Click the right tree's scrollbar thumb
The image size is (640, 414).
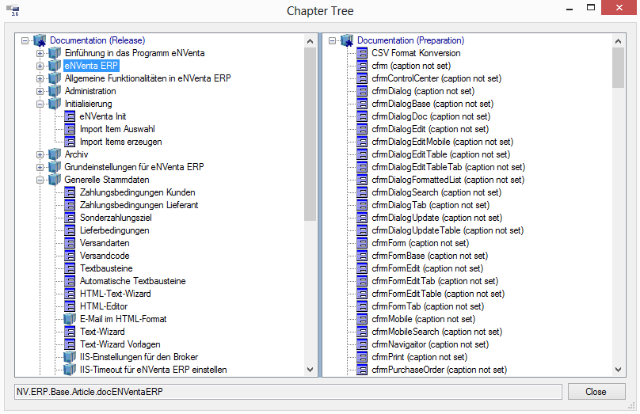coord(619,68)
